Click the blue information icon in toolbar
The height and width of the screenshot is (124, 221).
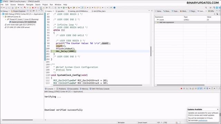point(114,8)
